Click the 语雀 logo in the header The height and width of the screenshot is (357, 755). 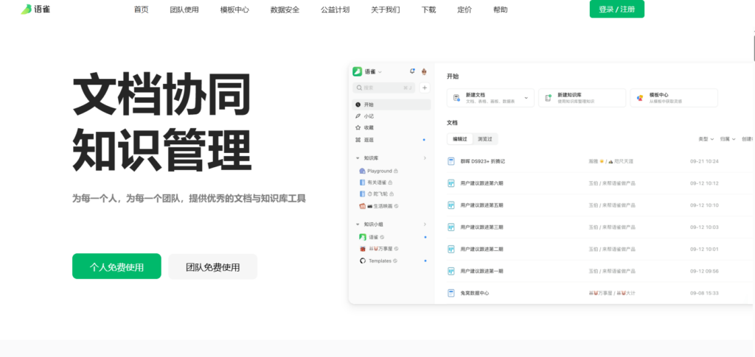pos(32,10)
